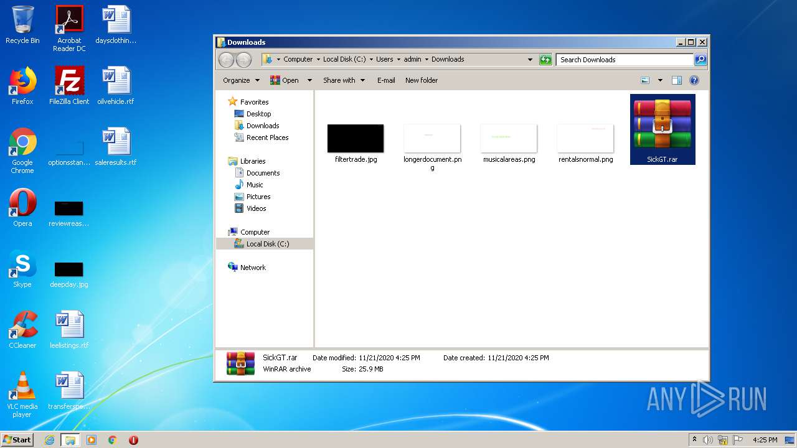The height and width of the screenshot is (448, 797).
Task: Select the deepday.jpg desktop file
Action: (69, 274)
